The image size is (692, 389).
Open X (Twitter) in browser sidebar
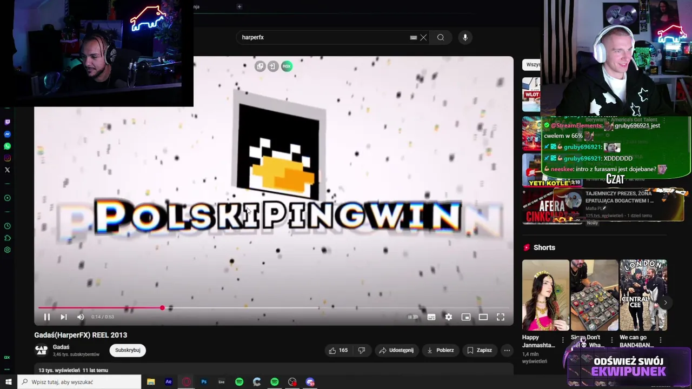(7, 170)
